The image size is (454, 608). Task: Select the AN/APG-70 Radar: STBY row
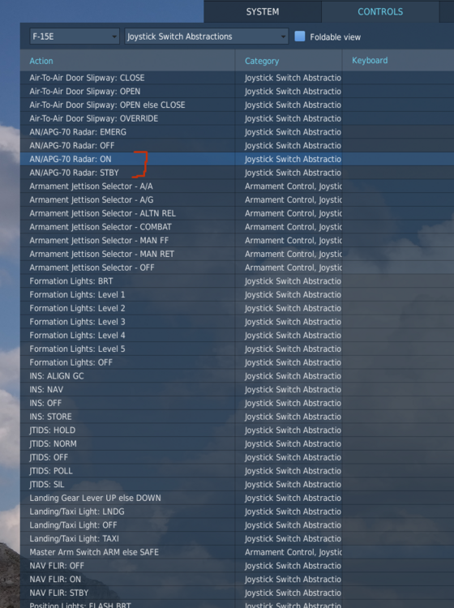point(237,173)
